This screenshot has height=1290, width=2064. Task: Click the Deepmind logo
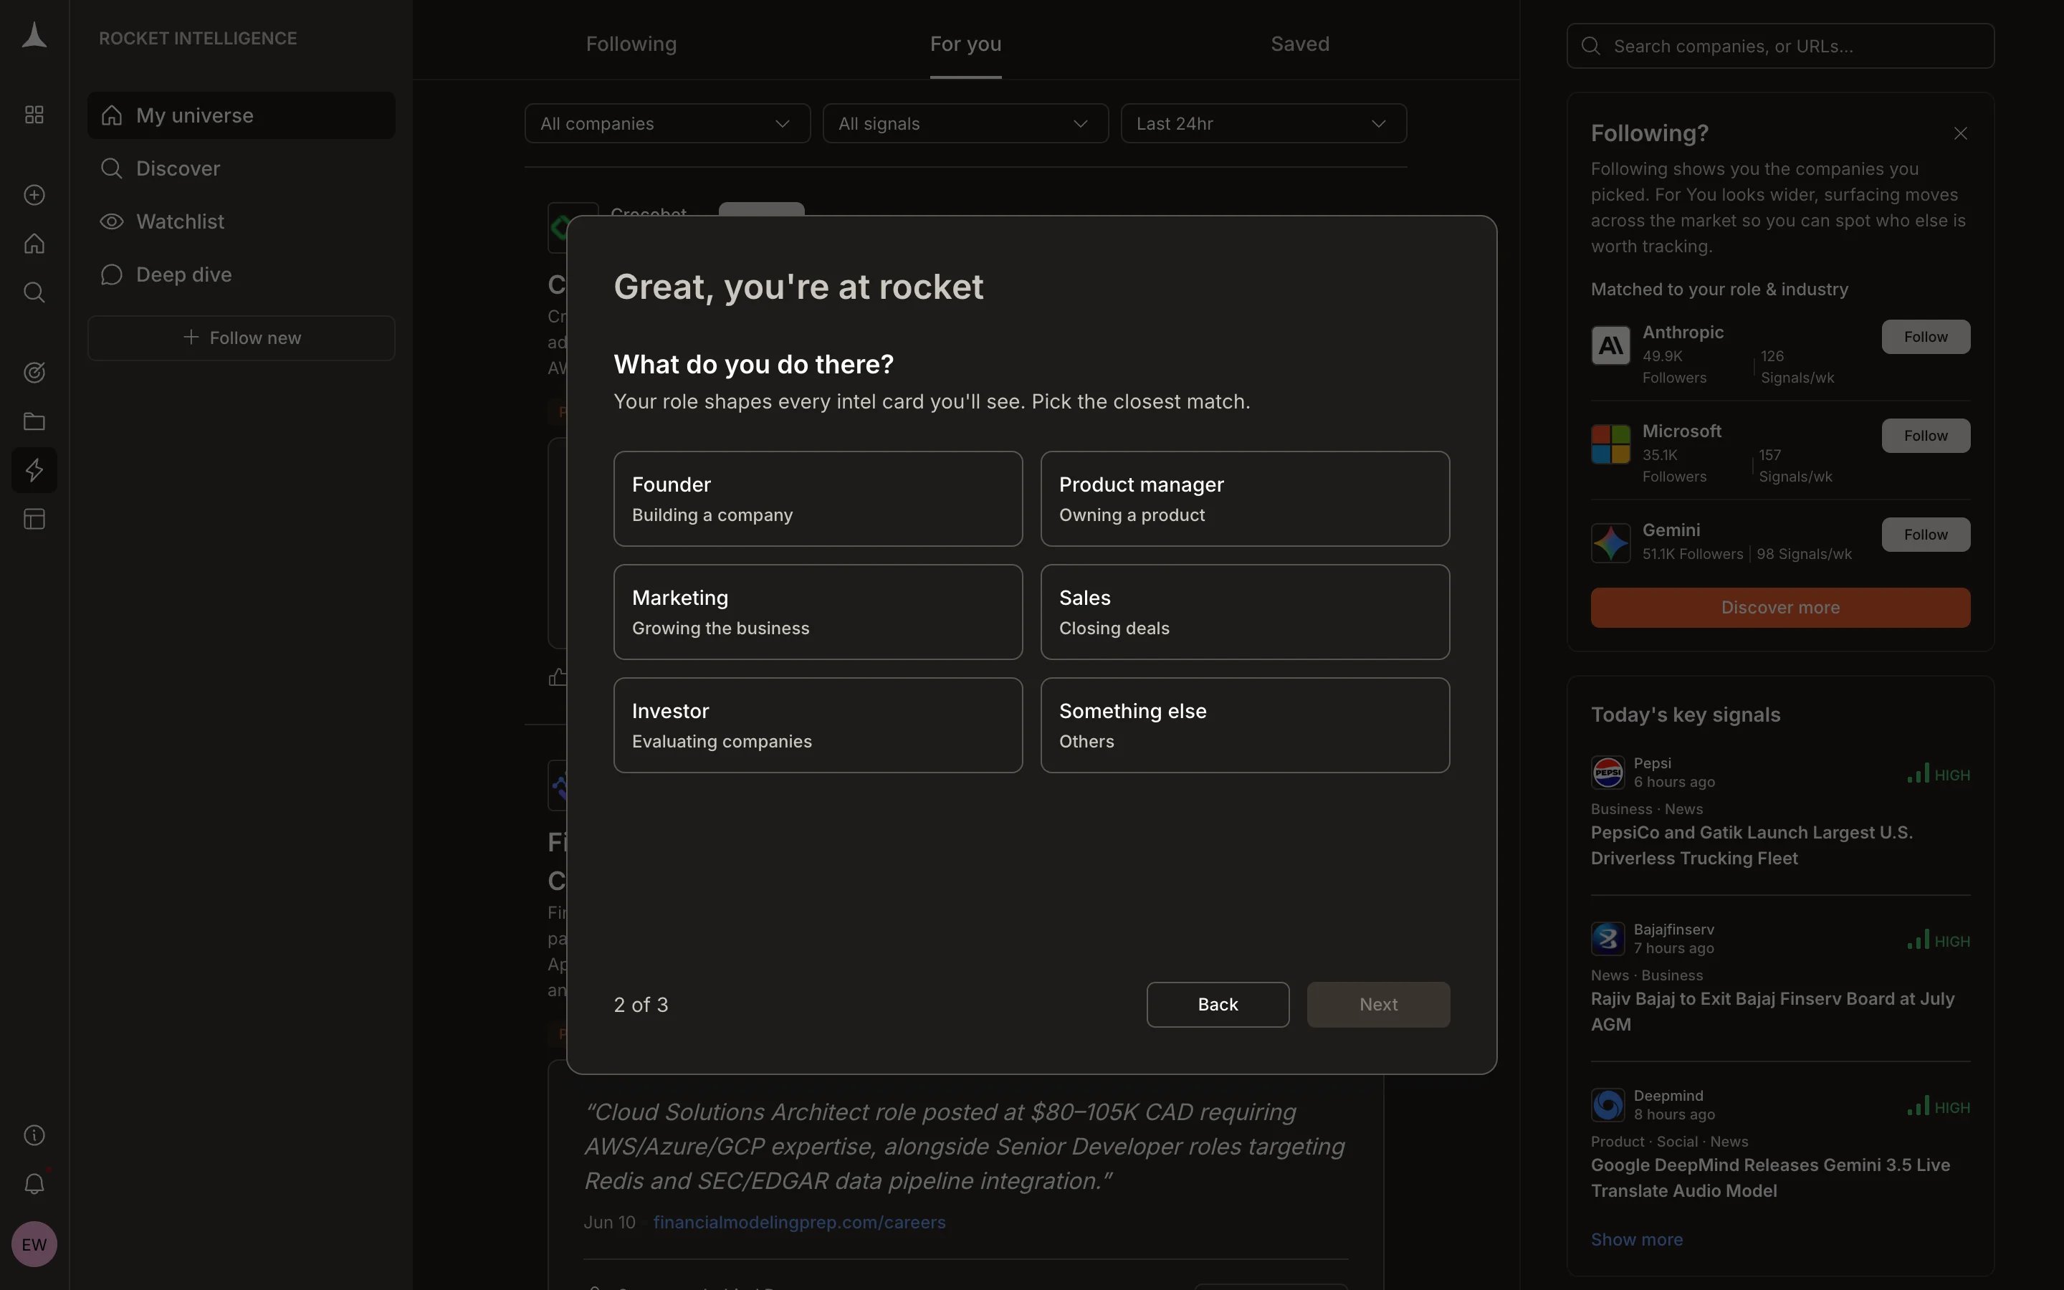[1607, 1105]
